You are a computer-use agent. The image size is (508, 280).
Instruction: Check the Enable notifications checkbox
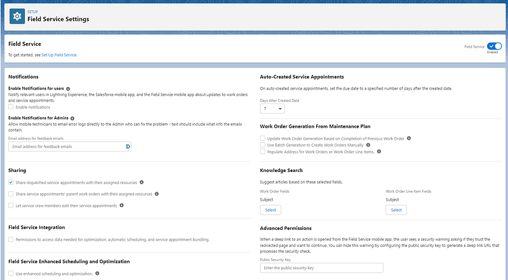(11, 107)
